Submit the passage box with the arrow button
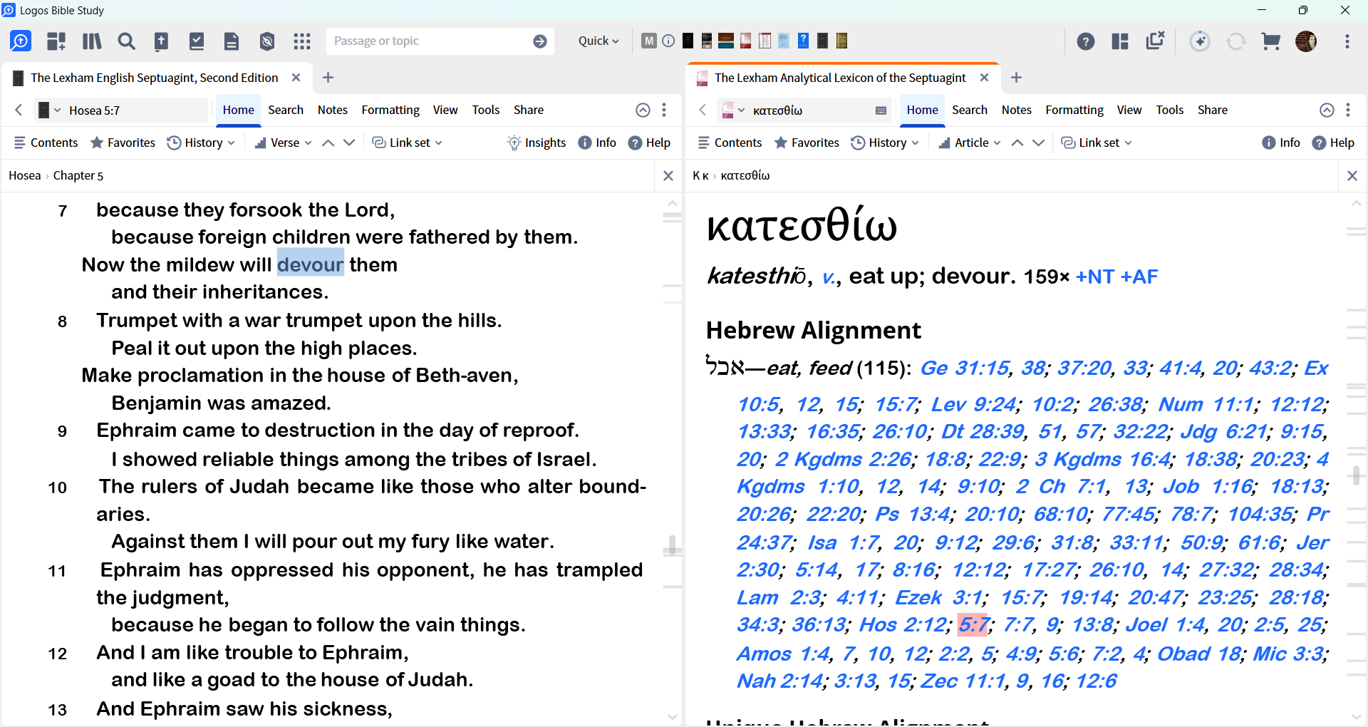Image resolution: width=1368 pixels, height=727 pixels. (x=540, y=41)
